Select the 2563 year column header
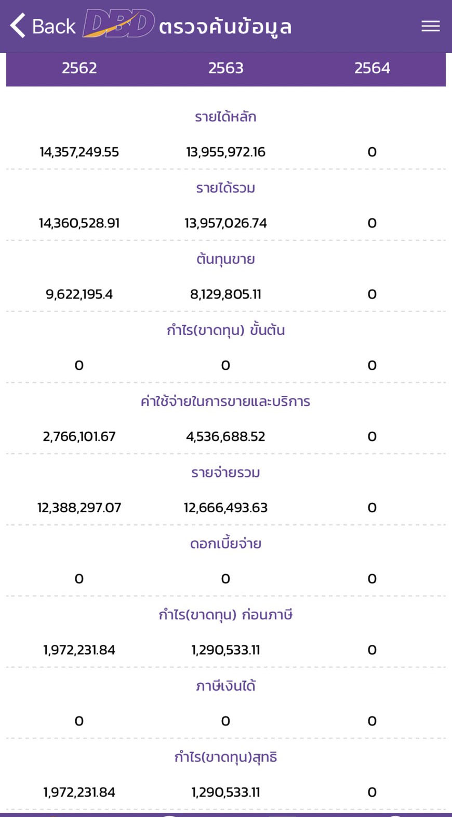 [225, 68]
